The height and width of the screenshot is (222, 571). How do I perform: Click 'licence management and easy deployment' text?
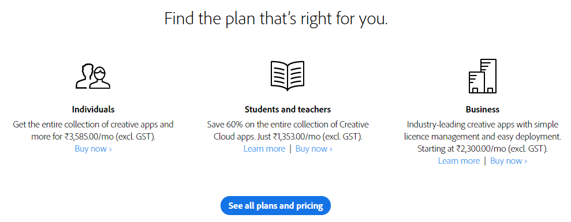click(483, 137)
